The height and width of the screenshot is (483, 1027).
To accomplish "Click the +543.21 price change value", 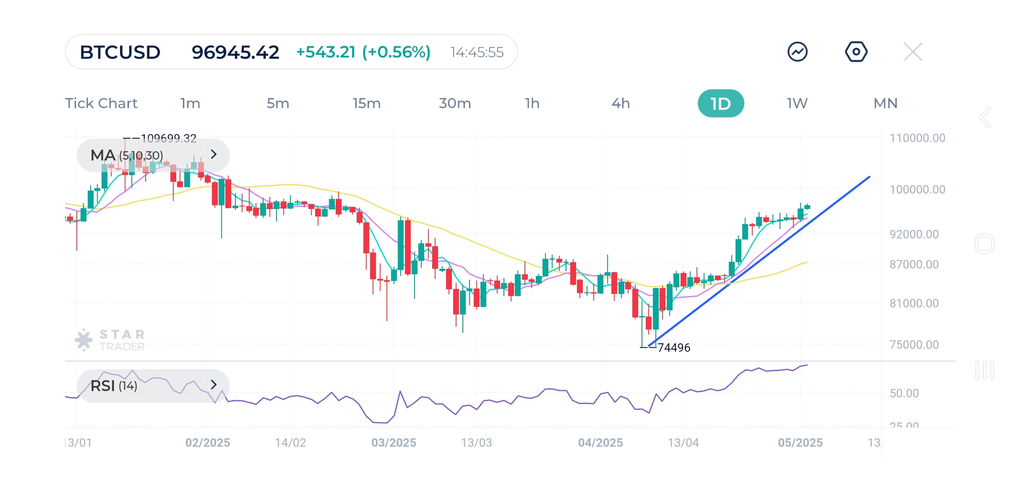I will point(325,51).
